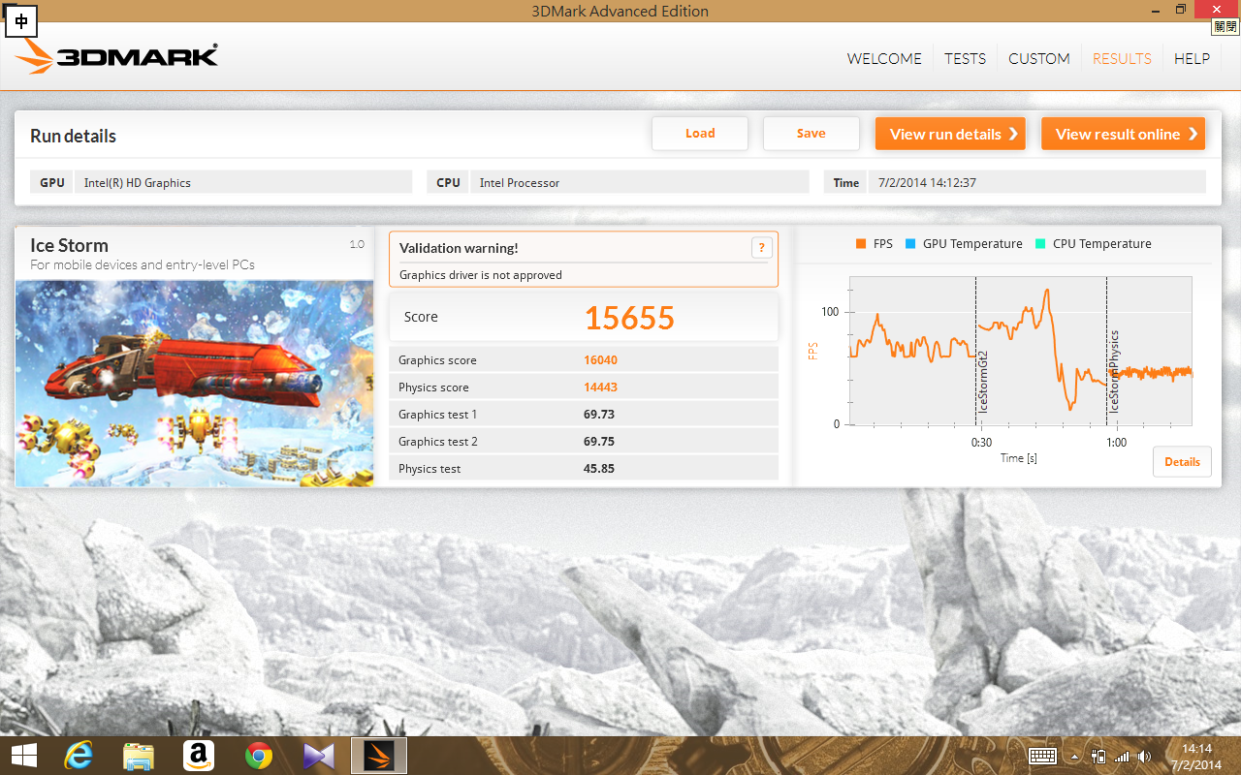The image size is (1241, 775).
Task: Open the Amazon app on taskbar
Action: 199,756
